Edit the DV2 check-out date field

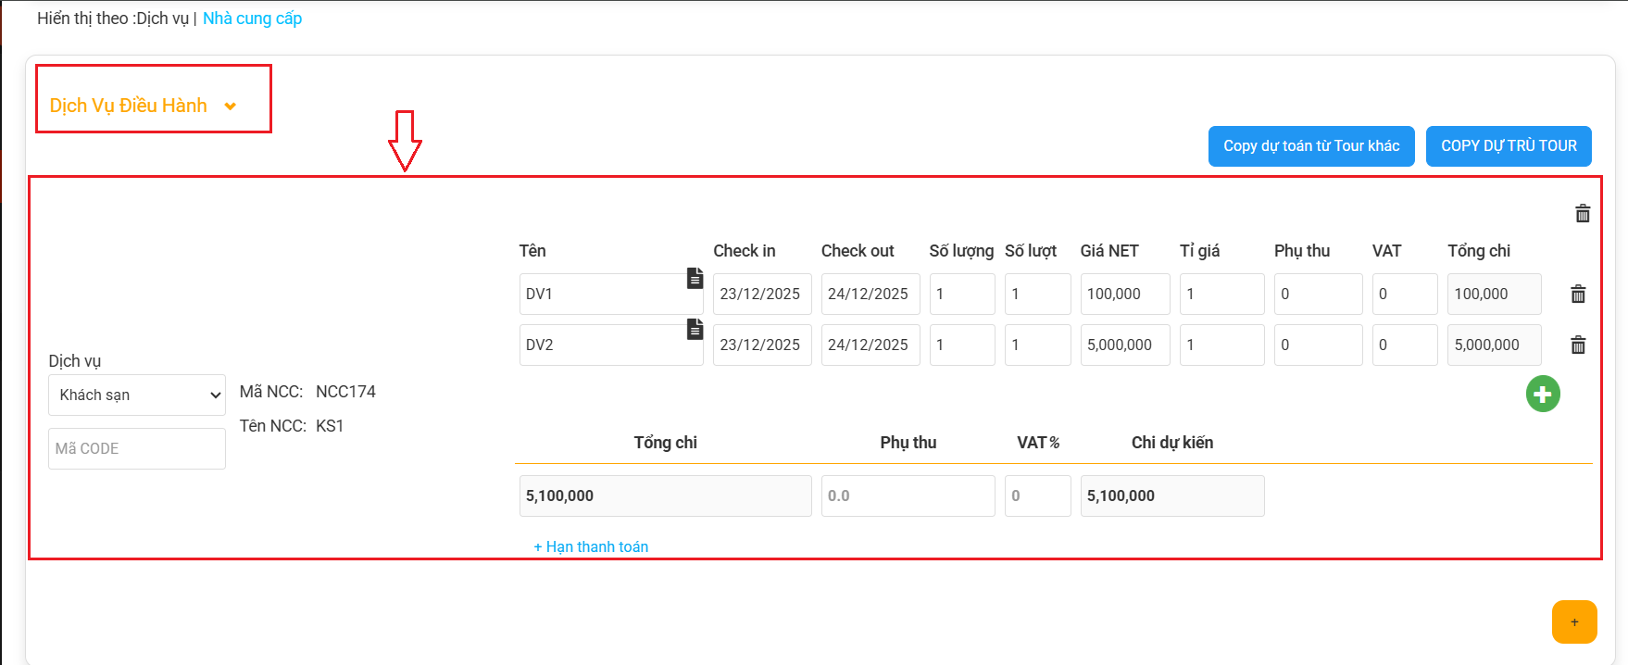coord(870,345)
